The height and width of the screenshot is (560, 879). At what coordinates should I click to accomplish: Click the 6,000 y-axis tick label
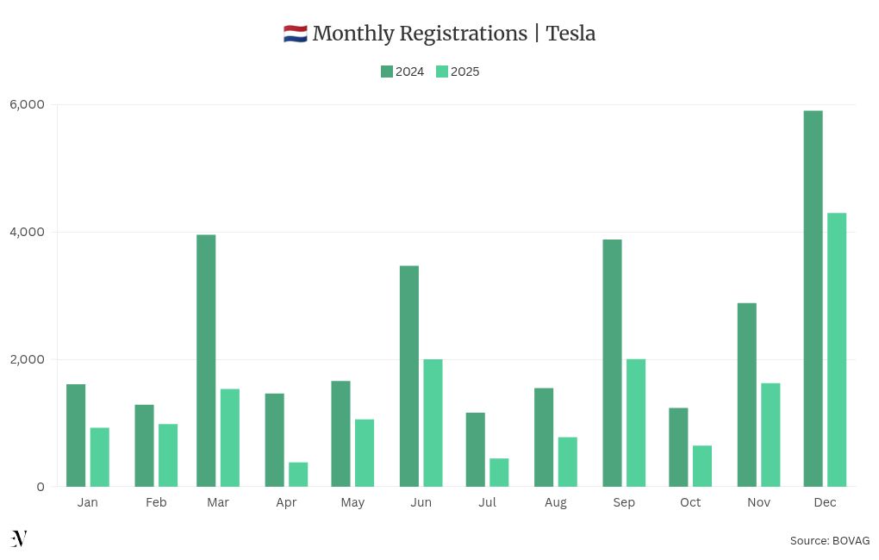(x=27, y=104)
